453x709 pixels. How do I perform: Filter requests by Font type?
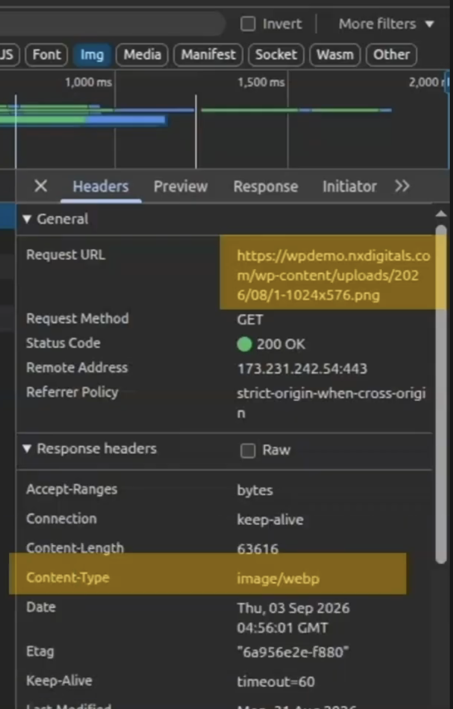tap(47, 54)
